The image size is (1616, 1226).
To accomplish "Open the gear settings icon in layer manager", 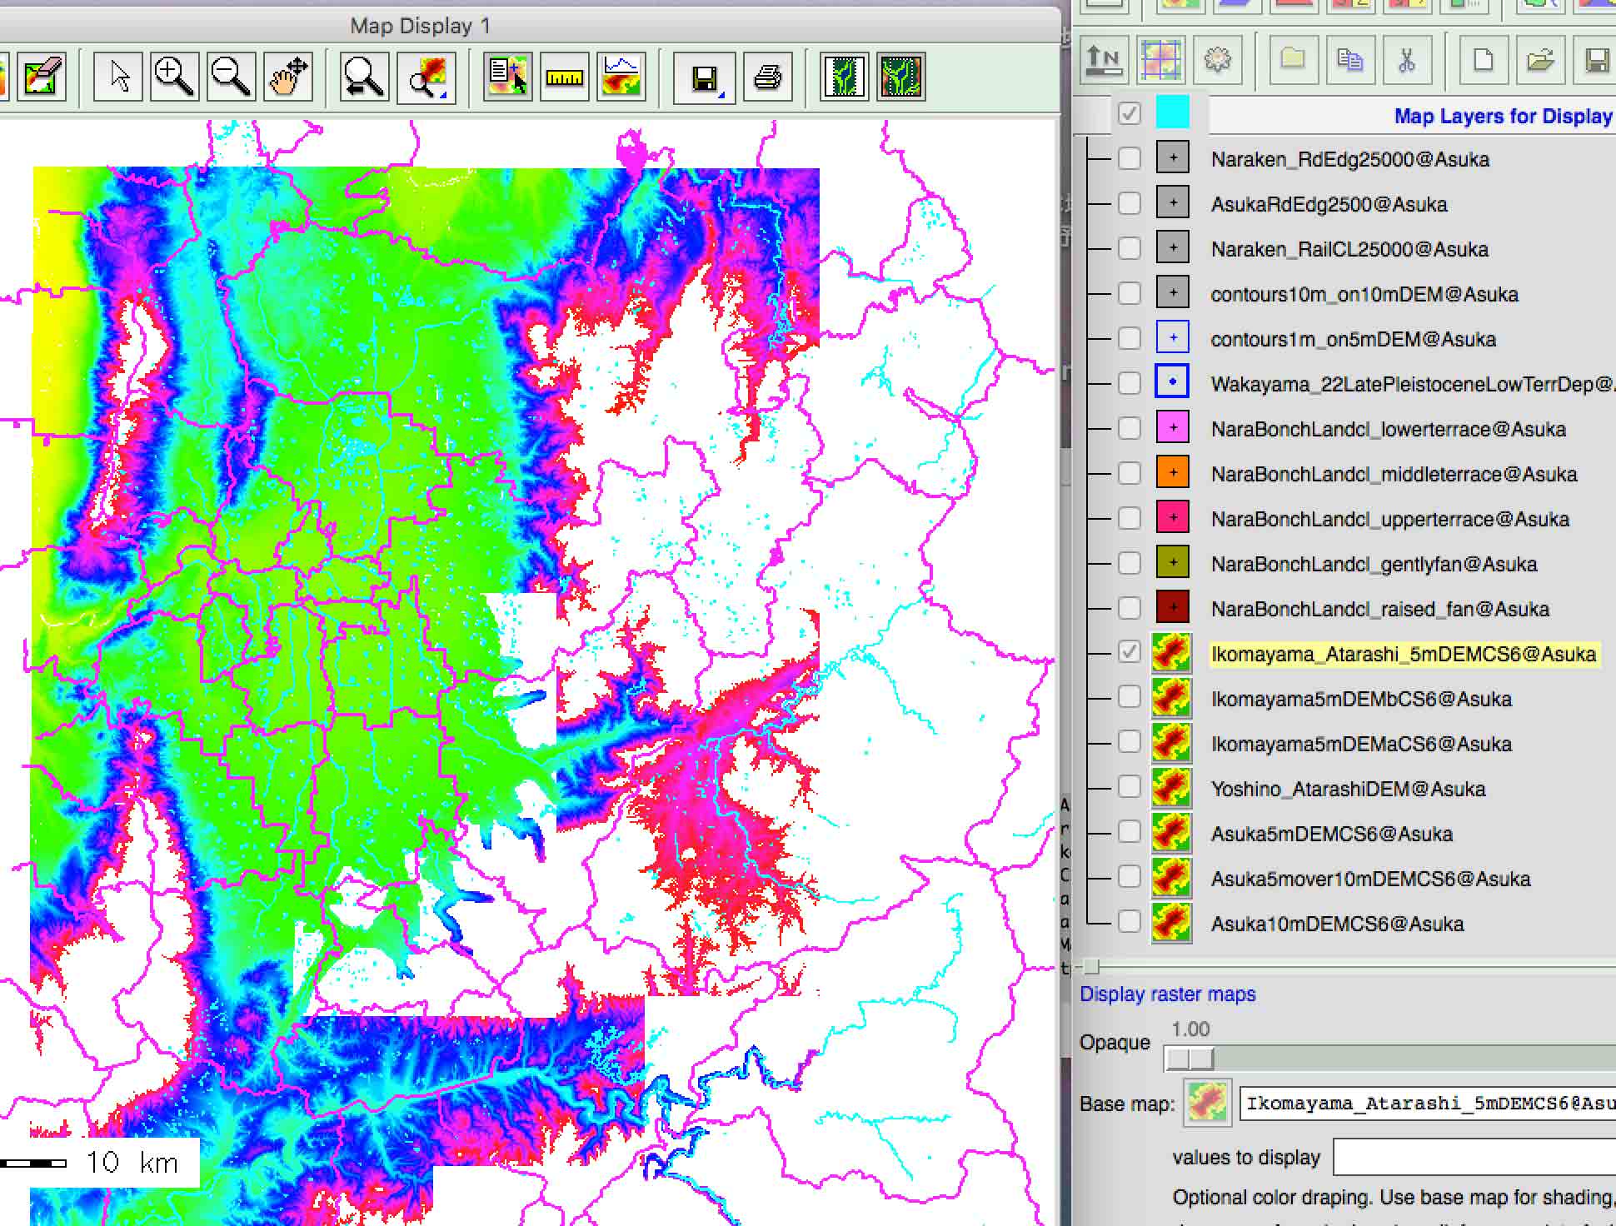I will click(1217, 59).
